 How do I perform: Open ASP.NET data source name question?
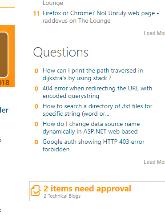coord(91,128)
